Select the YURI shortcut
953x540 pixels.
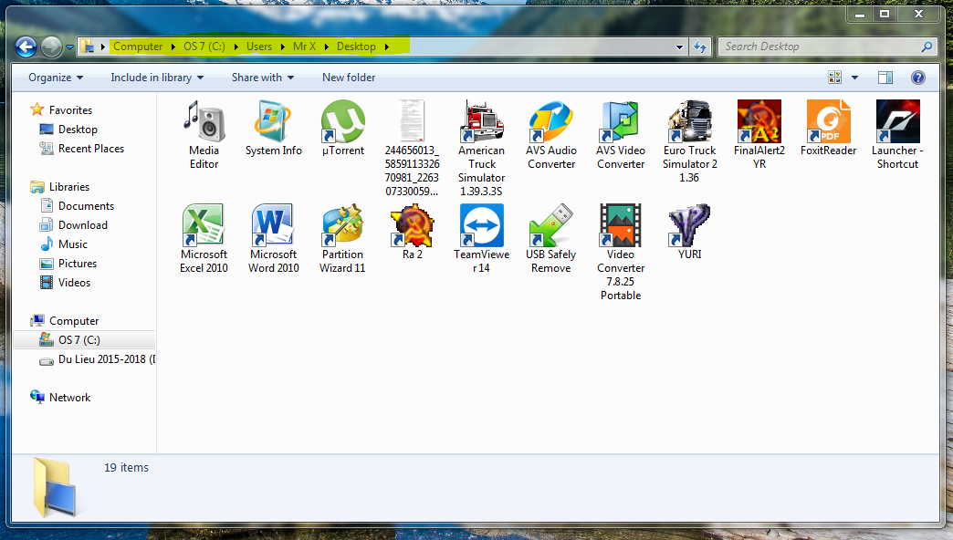click(690, 232)
